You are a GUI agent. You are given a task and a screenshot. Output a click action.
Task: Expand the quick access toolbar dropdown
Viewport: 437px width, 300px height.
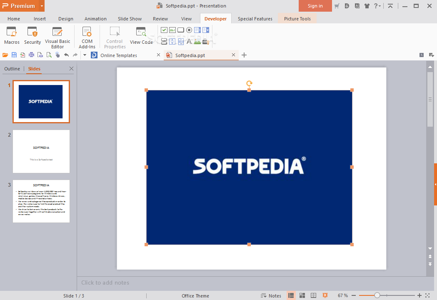[85, 55]
